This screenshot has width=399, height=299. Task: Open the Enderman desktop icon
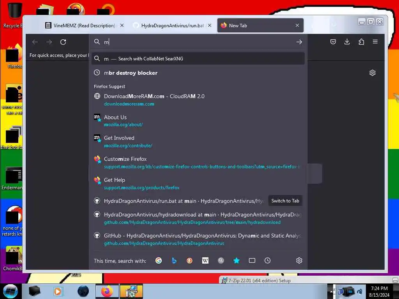[x=13, y=178]
